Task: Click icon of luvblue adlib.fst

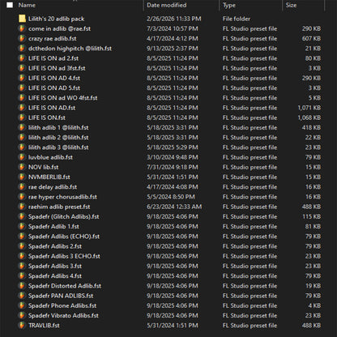Action: pyautogui.click(x=22, y=157)
